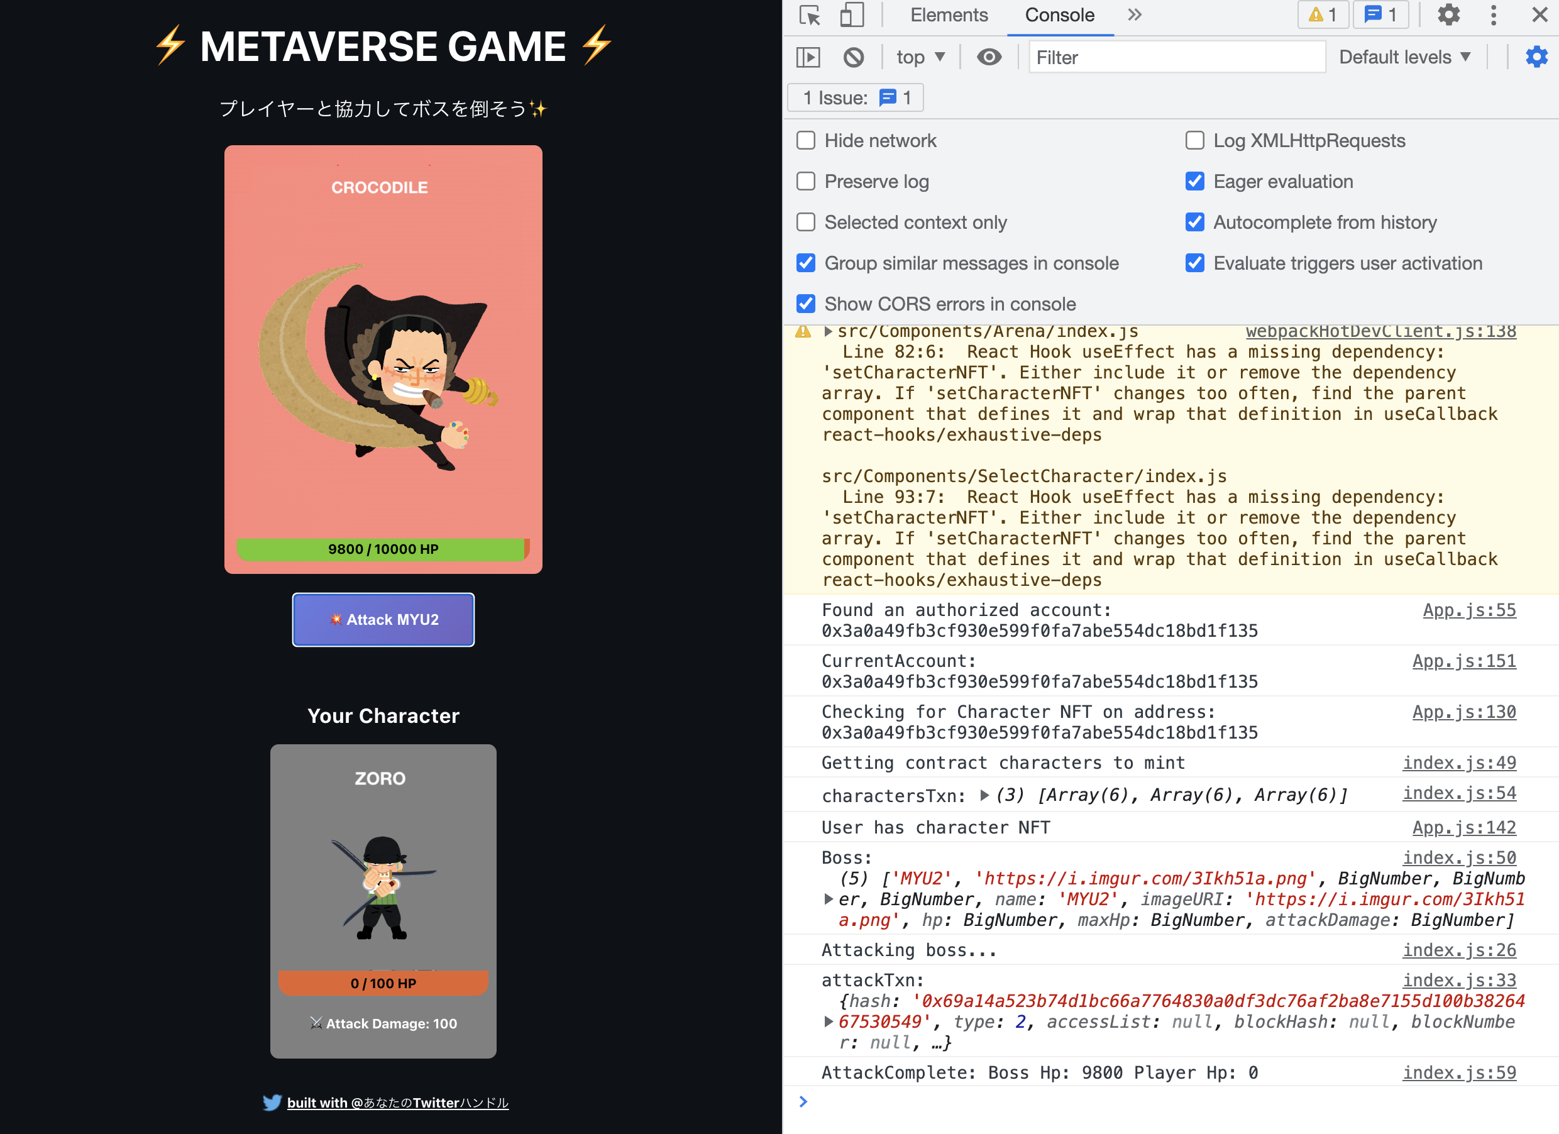The height and width of the screenshot is (1134, 1559).
Task: Click the 'User has character NFT' log
Action: 935,827
